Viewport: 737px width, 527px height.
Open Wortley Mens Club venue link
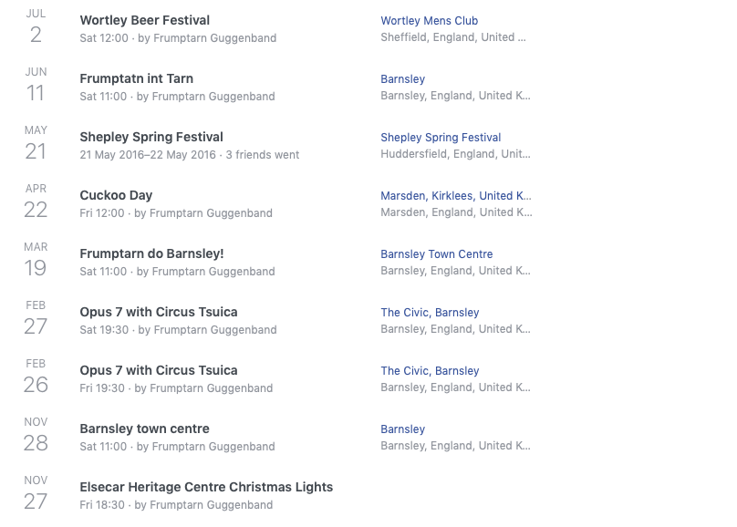[x=429, y=21]
